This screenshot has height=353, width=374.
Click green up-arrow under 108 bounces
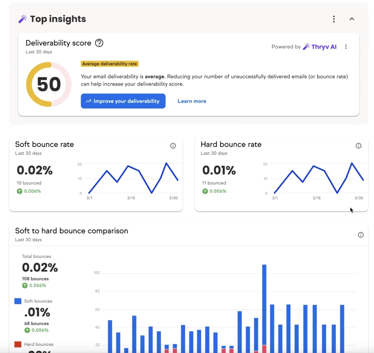(25, 286)
